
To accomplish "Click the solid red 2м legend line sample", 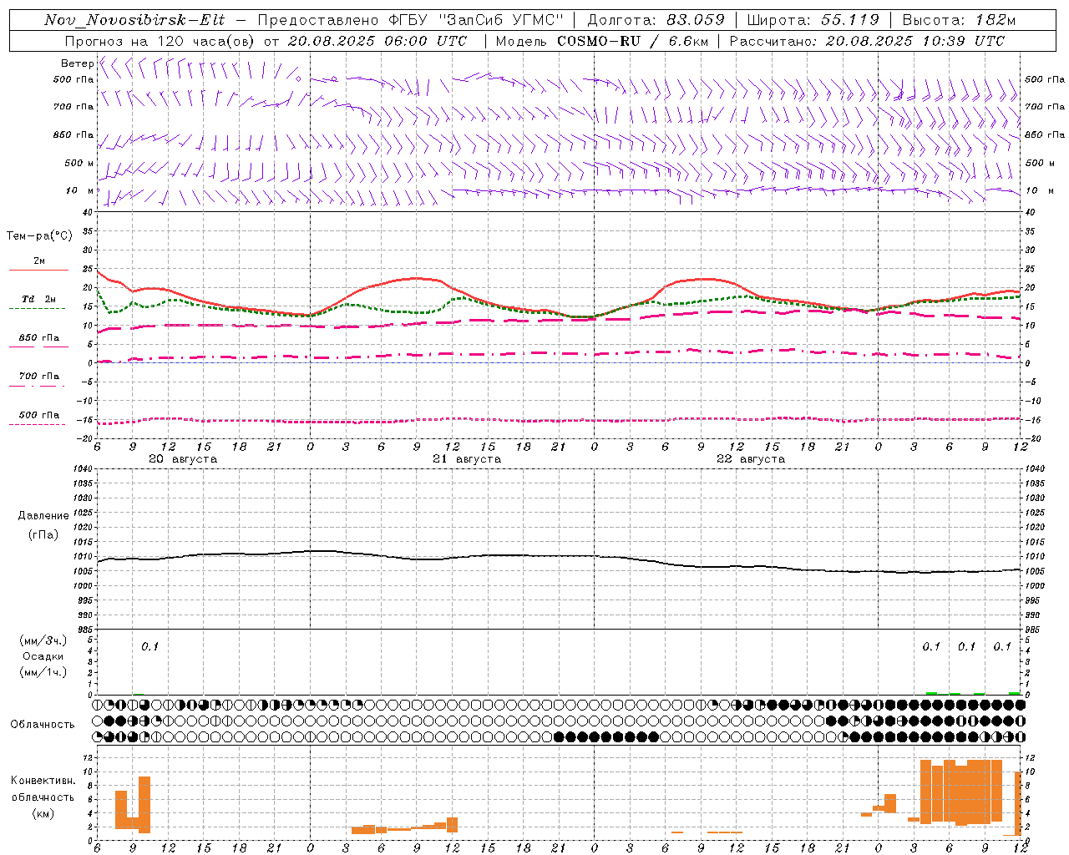I will click(x=38, y=270).
